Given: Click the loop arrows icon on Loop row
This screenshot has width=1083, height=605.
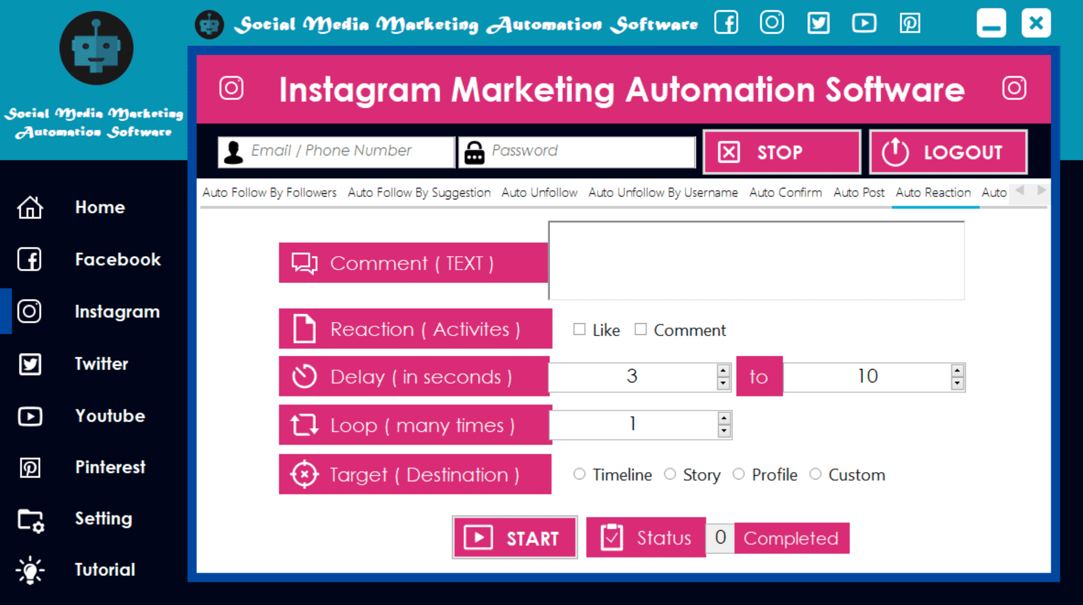Looking at the screenshot, I should [x=304, y=425].
